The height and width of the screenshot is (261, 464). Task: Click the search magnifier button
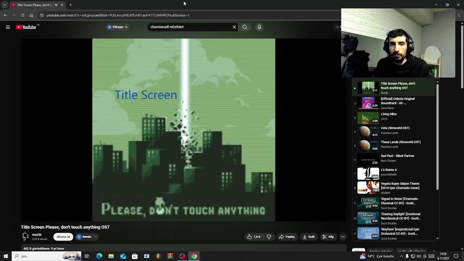pos(245,27)
